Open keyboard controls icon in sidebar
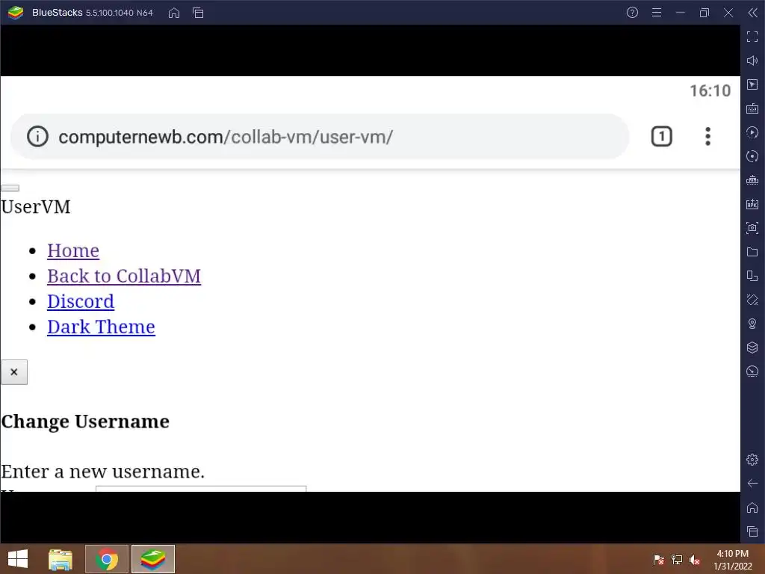The width and height of the screenshot is (765, 574). coord(752,108)
